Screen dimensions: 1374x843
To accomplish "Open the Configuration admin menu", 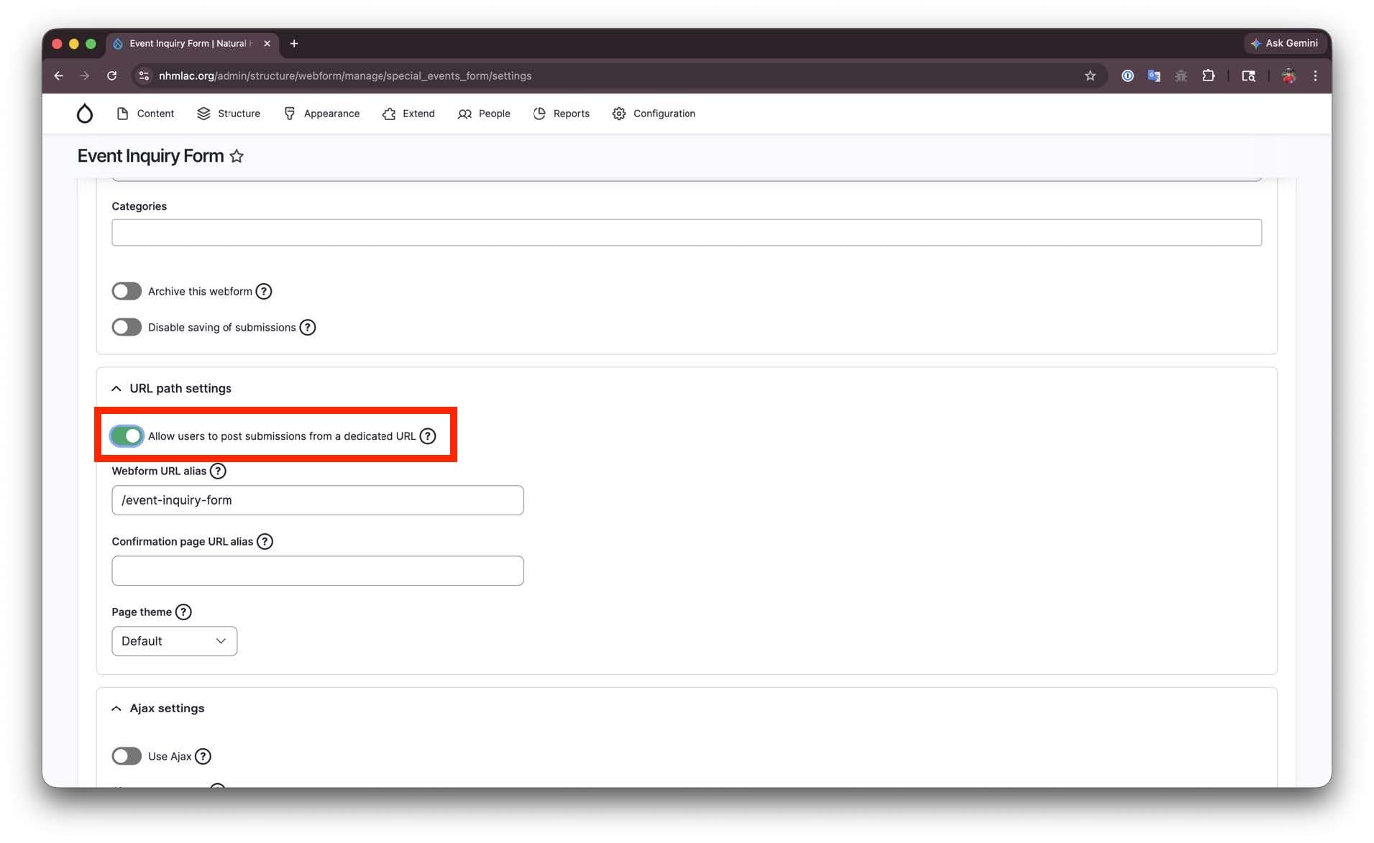I will tap(654, 114).
